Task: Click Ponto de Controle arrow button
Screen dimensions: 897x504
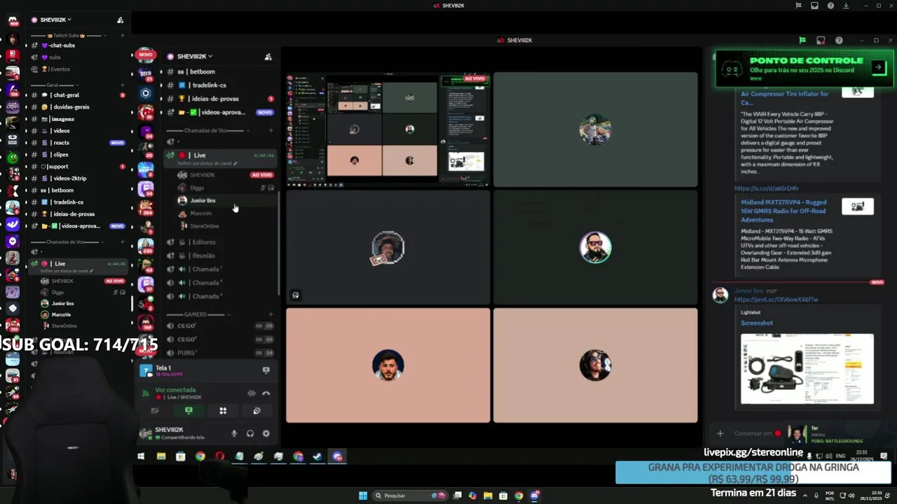Action: [x=878, y=67]
